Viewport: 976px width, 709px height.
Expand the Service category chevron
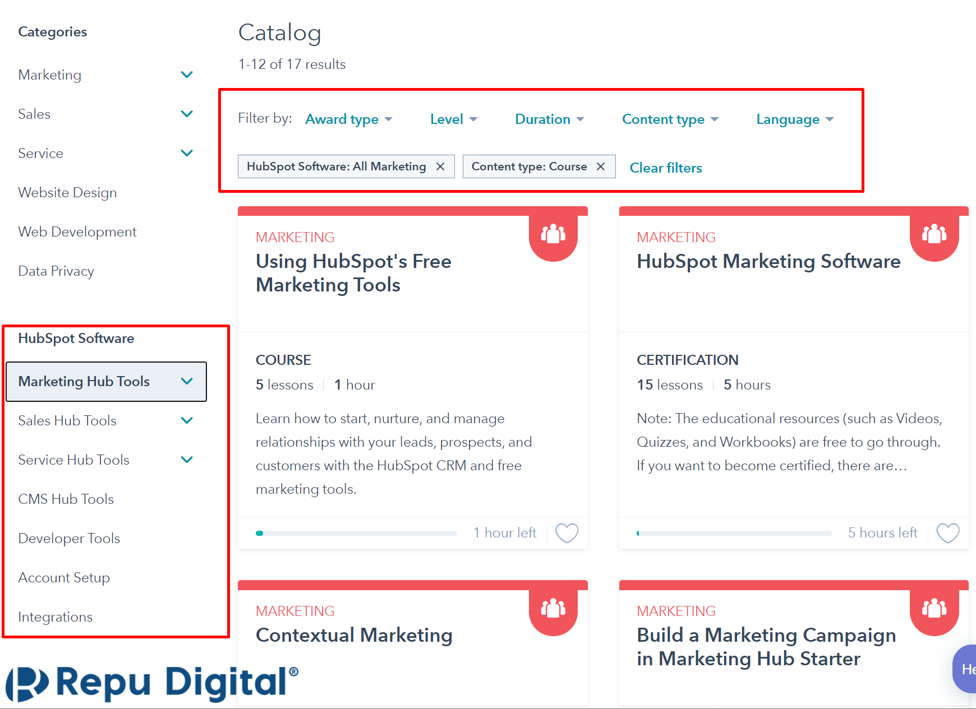coord(187,153)
